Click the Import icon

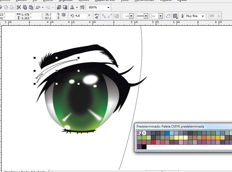click(x=59, y=7)
